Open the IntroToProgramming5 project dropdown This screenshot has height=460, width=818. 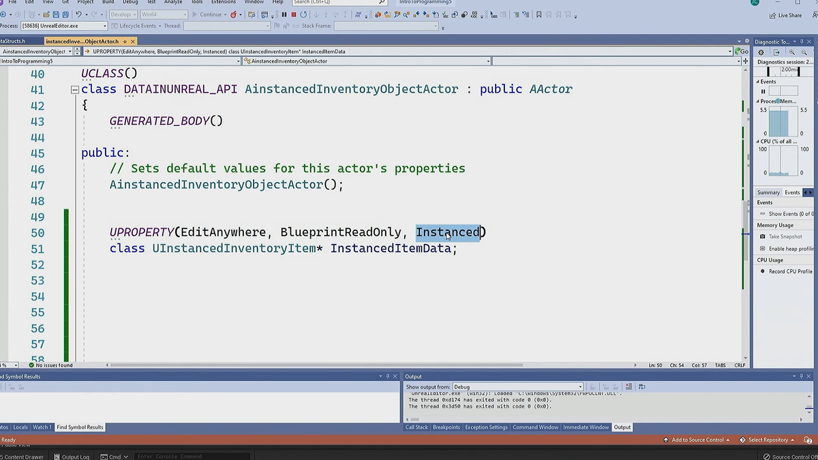[119, 61]
